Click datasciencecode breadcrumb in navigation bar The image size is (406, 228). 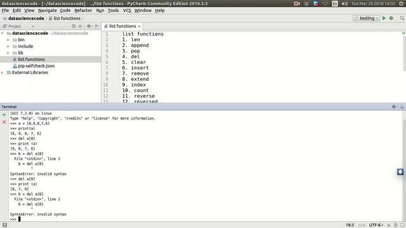tap(26, 18)
